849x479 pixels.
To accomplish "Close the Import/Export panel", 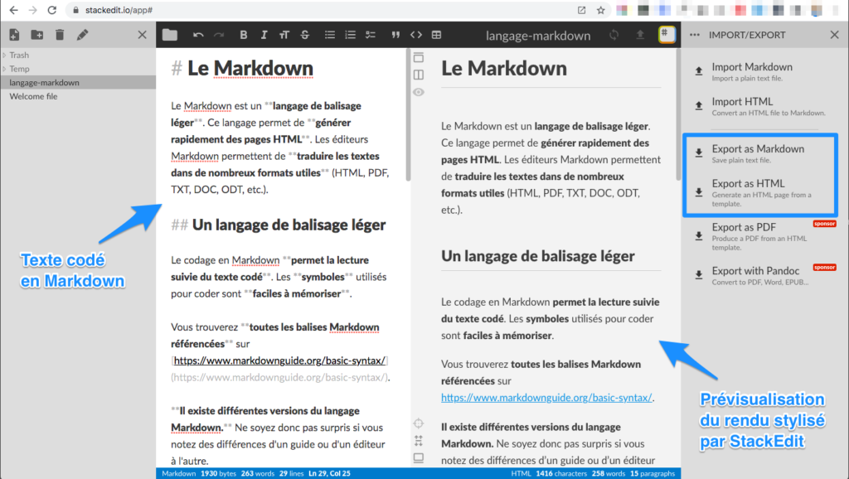I will 834,35.
